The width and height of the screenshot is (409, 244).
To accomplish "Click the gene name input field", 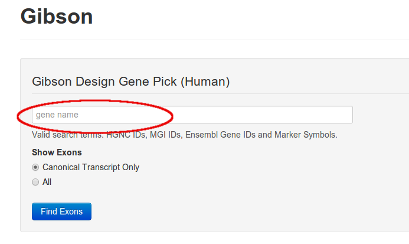I will [x=192, y=115].
